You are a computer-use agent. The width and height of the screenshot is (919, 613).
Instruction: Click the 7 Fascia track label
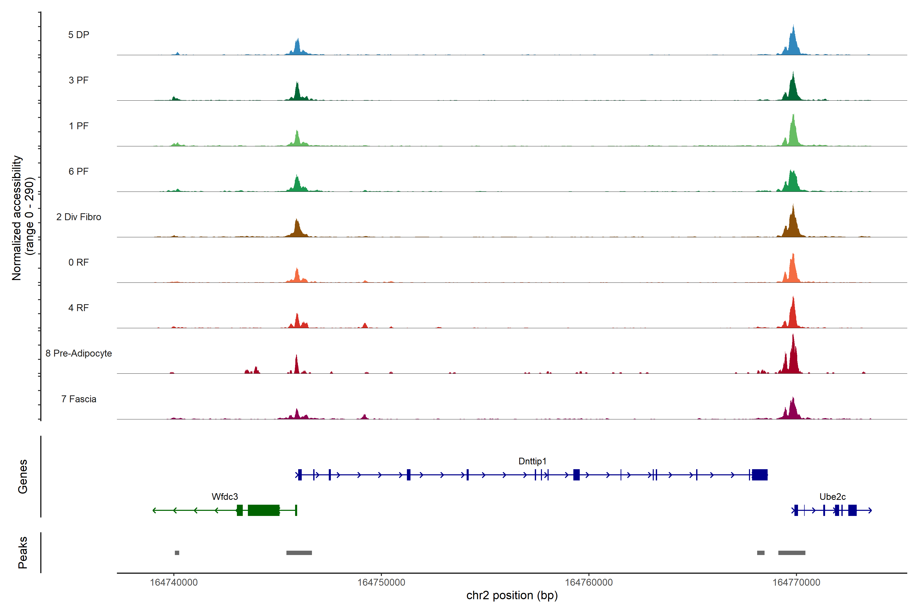[79, 399]
